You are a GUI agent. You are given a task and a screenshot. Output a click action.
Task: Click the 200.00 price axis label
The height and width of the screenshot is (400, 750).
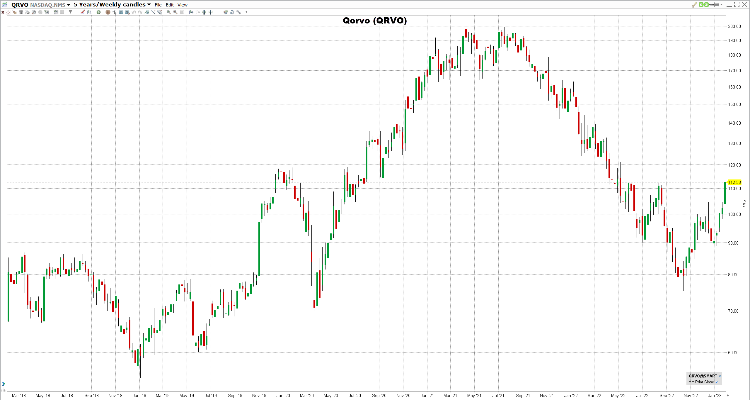pyautogui.click(x=734, y=26)
